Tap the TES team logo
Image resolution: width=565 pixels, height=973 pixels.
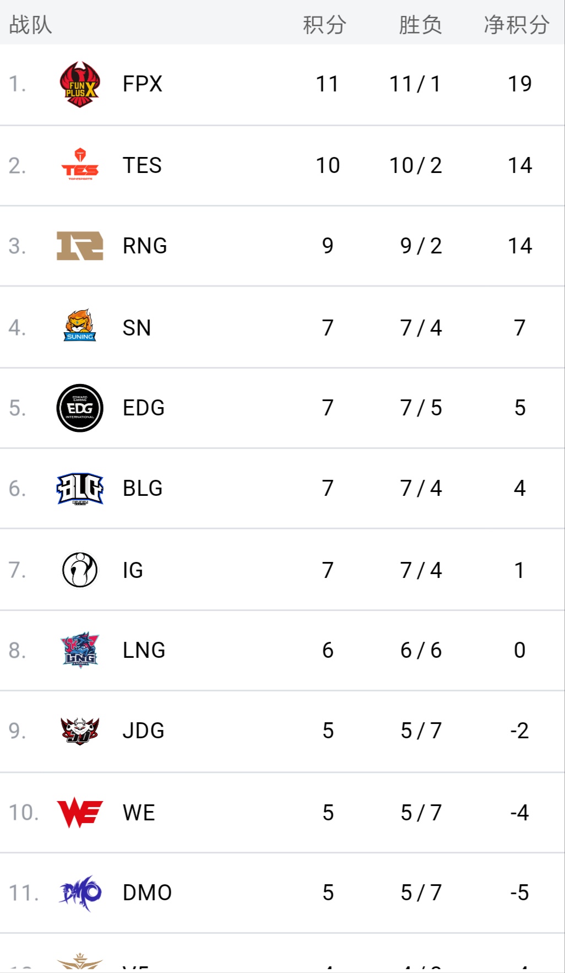pos(80,165)
